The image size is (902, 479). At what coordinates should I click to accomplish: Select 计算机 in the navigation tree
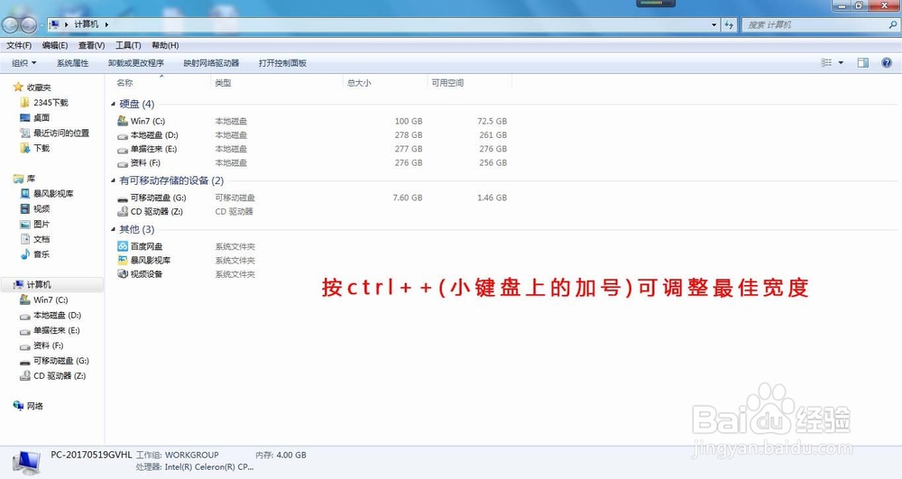[39, 285]
